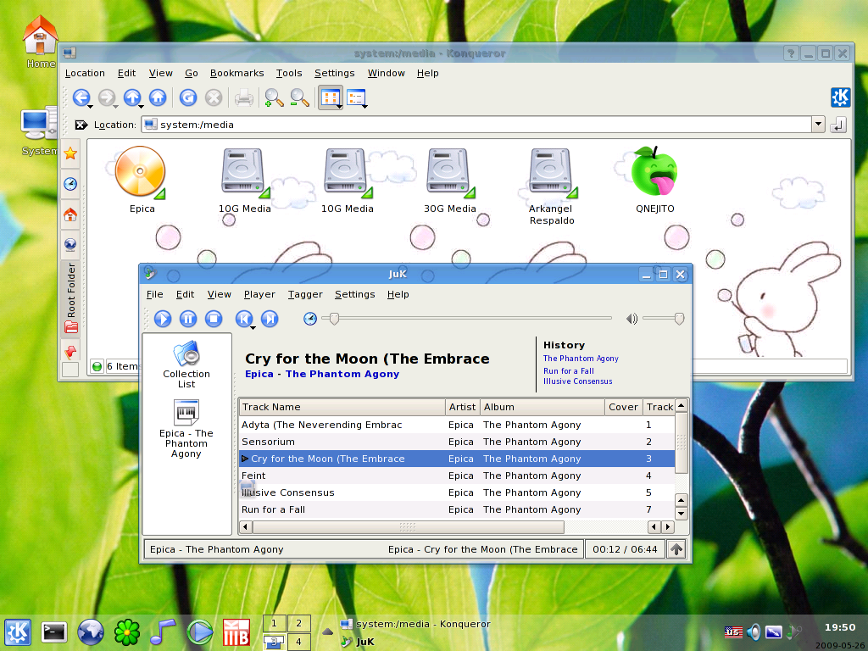Click the JuK volume slider
The height and width of the screenshot is (651, 868).
coord(661,319)
